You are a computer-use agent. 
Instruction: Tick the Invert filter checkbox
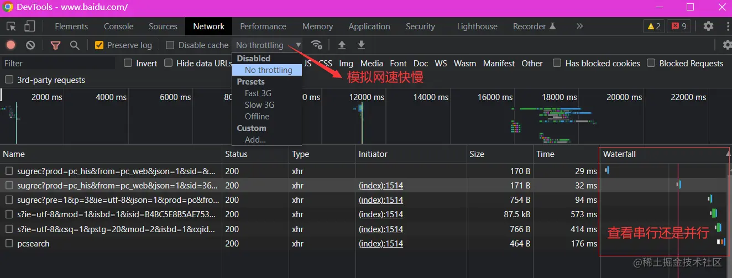[128, 63]
